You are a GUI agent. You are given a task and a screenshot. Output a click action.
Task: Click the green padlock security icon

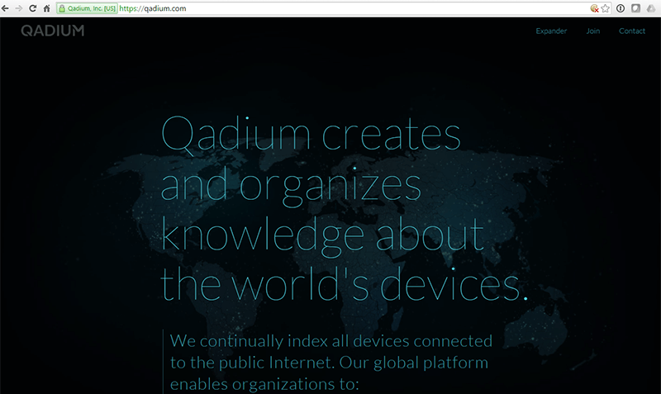[62, 8]
